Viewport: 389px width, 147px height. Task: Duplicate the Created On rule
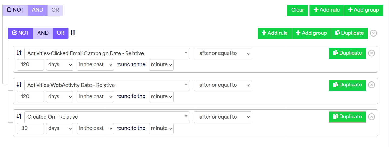point(347,117)
